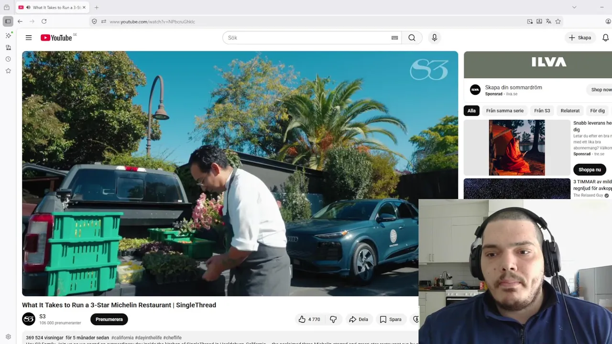The image size is (612, 344).
Task: Translate the page via translate icon
Action: [548, 21]
